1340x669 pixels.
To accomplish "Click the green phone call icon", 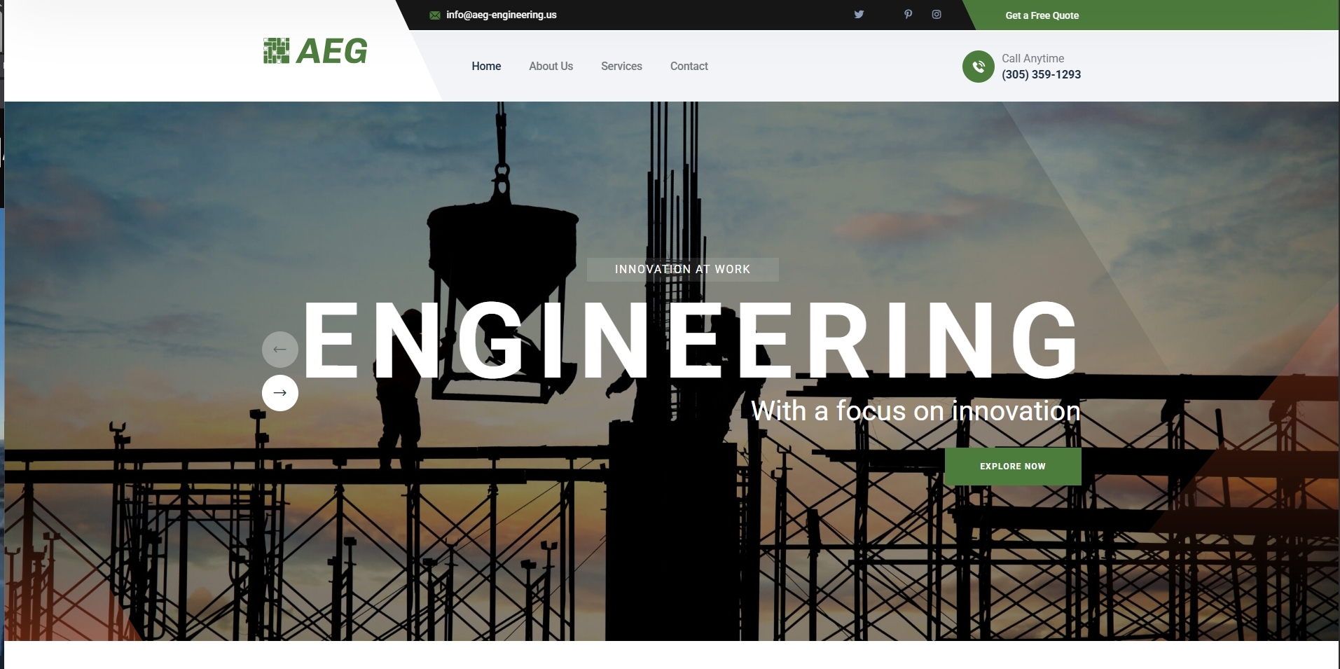I will [x=979, y=67].
